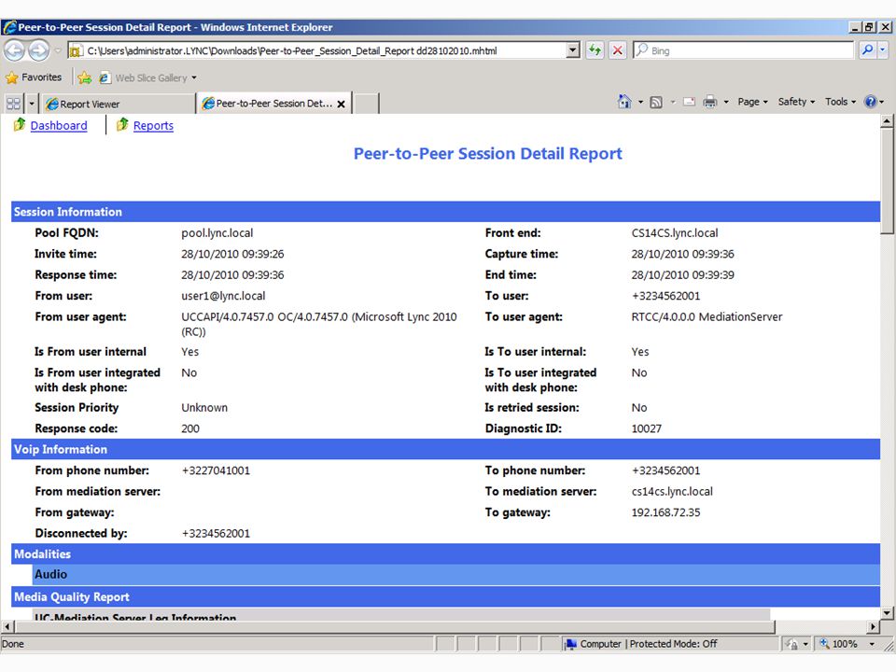Open the recent pages dropdown near Back
The image size is (896, 672).
click(x=58, y=50)
